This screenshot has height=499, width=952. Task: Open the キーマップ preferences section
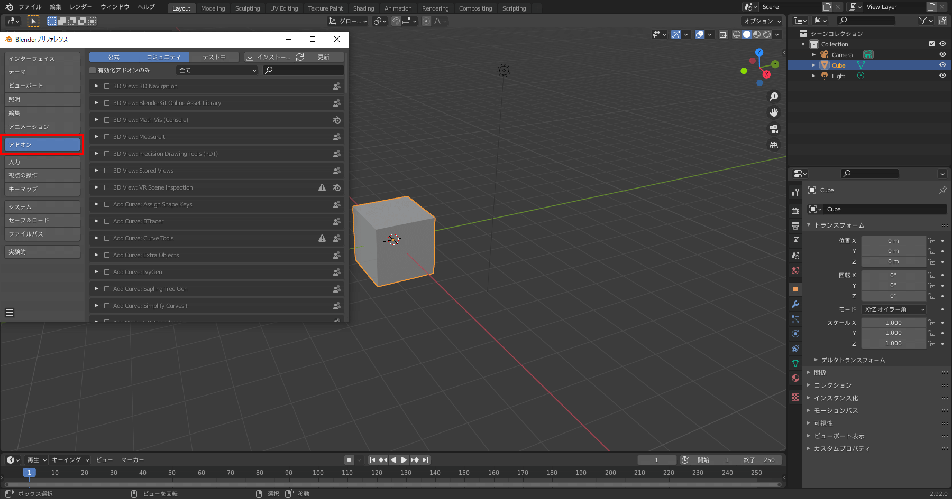42,189
